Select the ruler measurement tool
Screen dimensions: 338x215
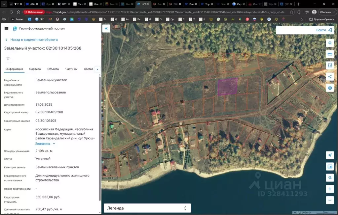pos(329,54)
